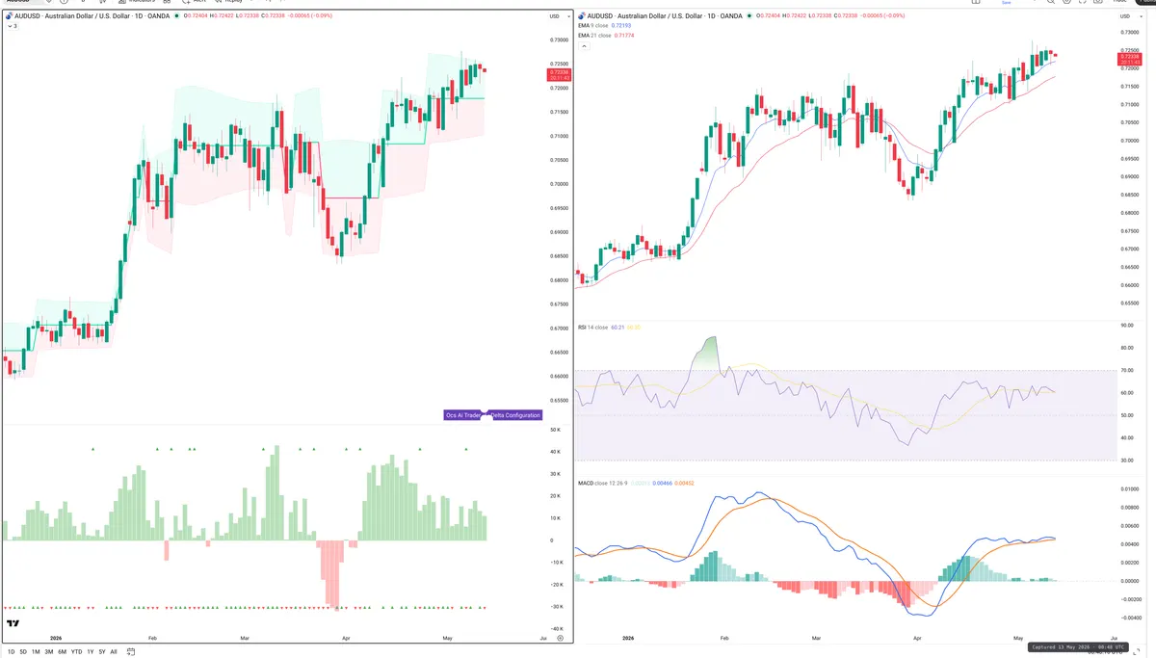Select RSI 14 close legend
The width and height of the screenshot is (1156, 658).
click(592, 328)
